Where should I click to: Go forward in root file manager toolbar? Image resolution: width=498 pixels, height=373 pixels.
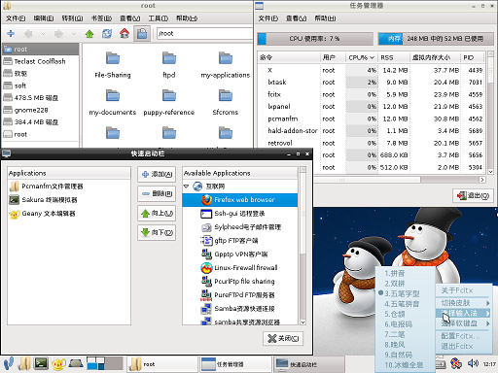[x=58, y=33]
